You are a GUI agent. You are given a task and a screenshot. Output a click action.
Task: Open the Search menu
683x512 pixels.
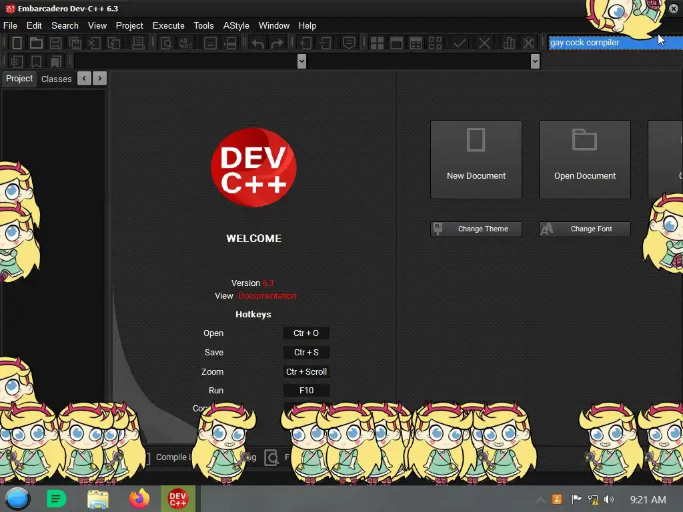[x=65, y=26]
